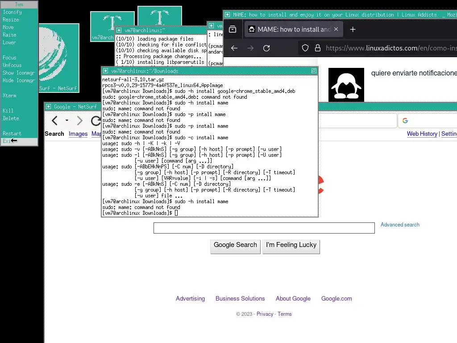Click the rpcs3 AppImage filename in terminal

162,85
